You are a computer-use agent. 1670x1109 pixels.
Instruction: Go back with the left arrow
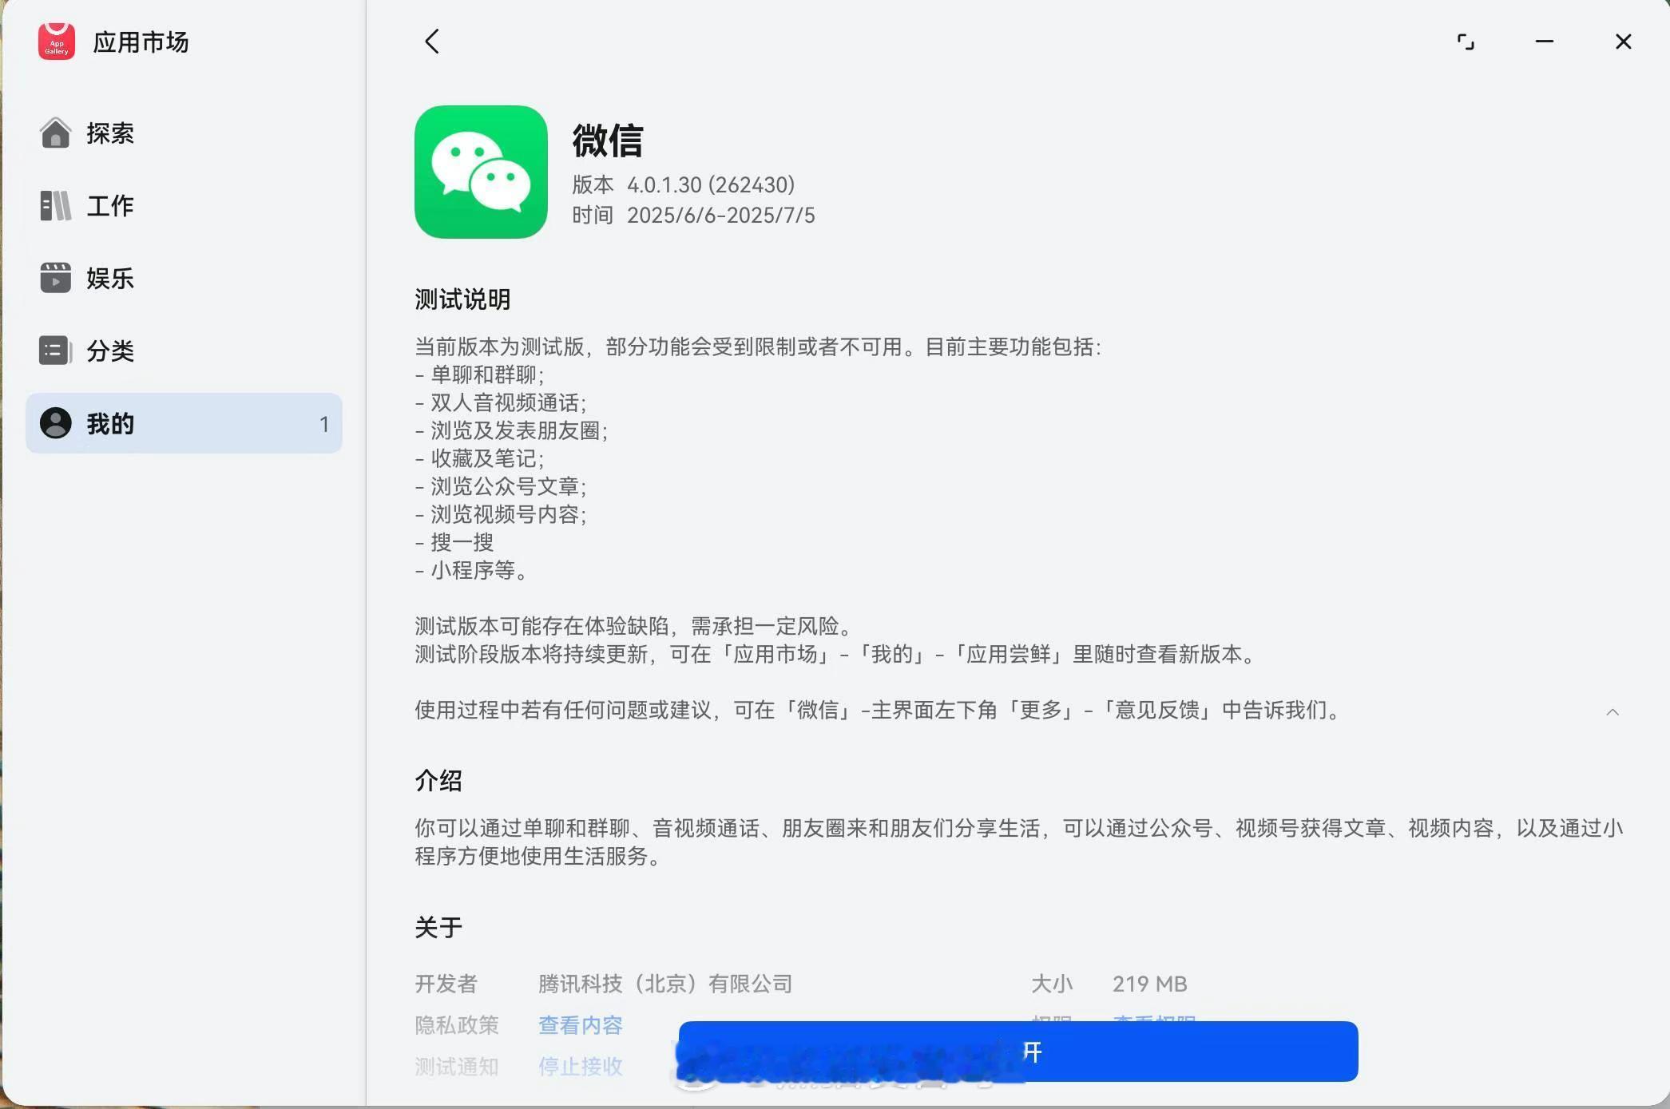pyautogui.click(x=432, y=42)
